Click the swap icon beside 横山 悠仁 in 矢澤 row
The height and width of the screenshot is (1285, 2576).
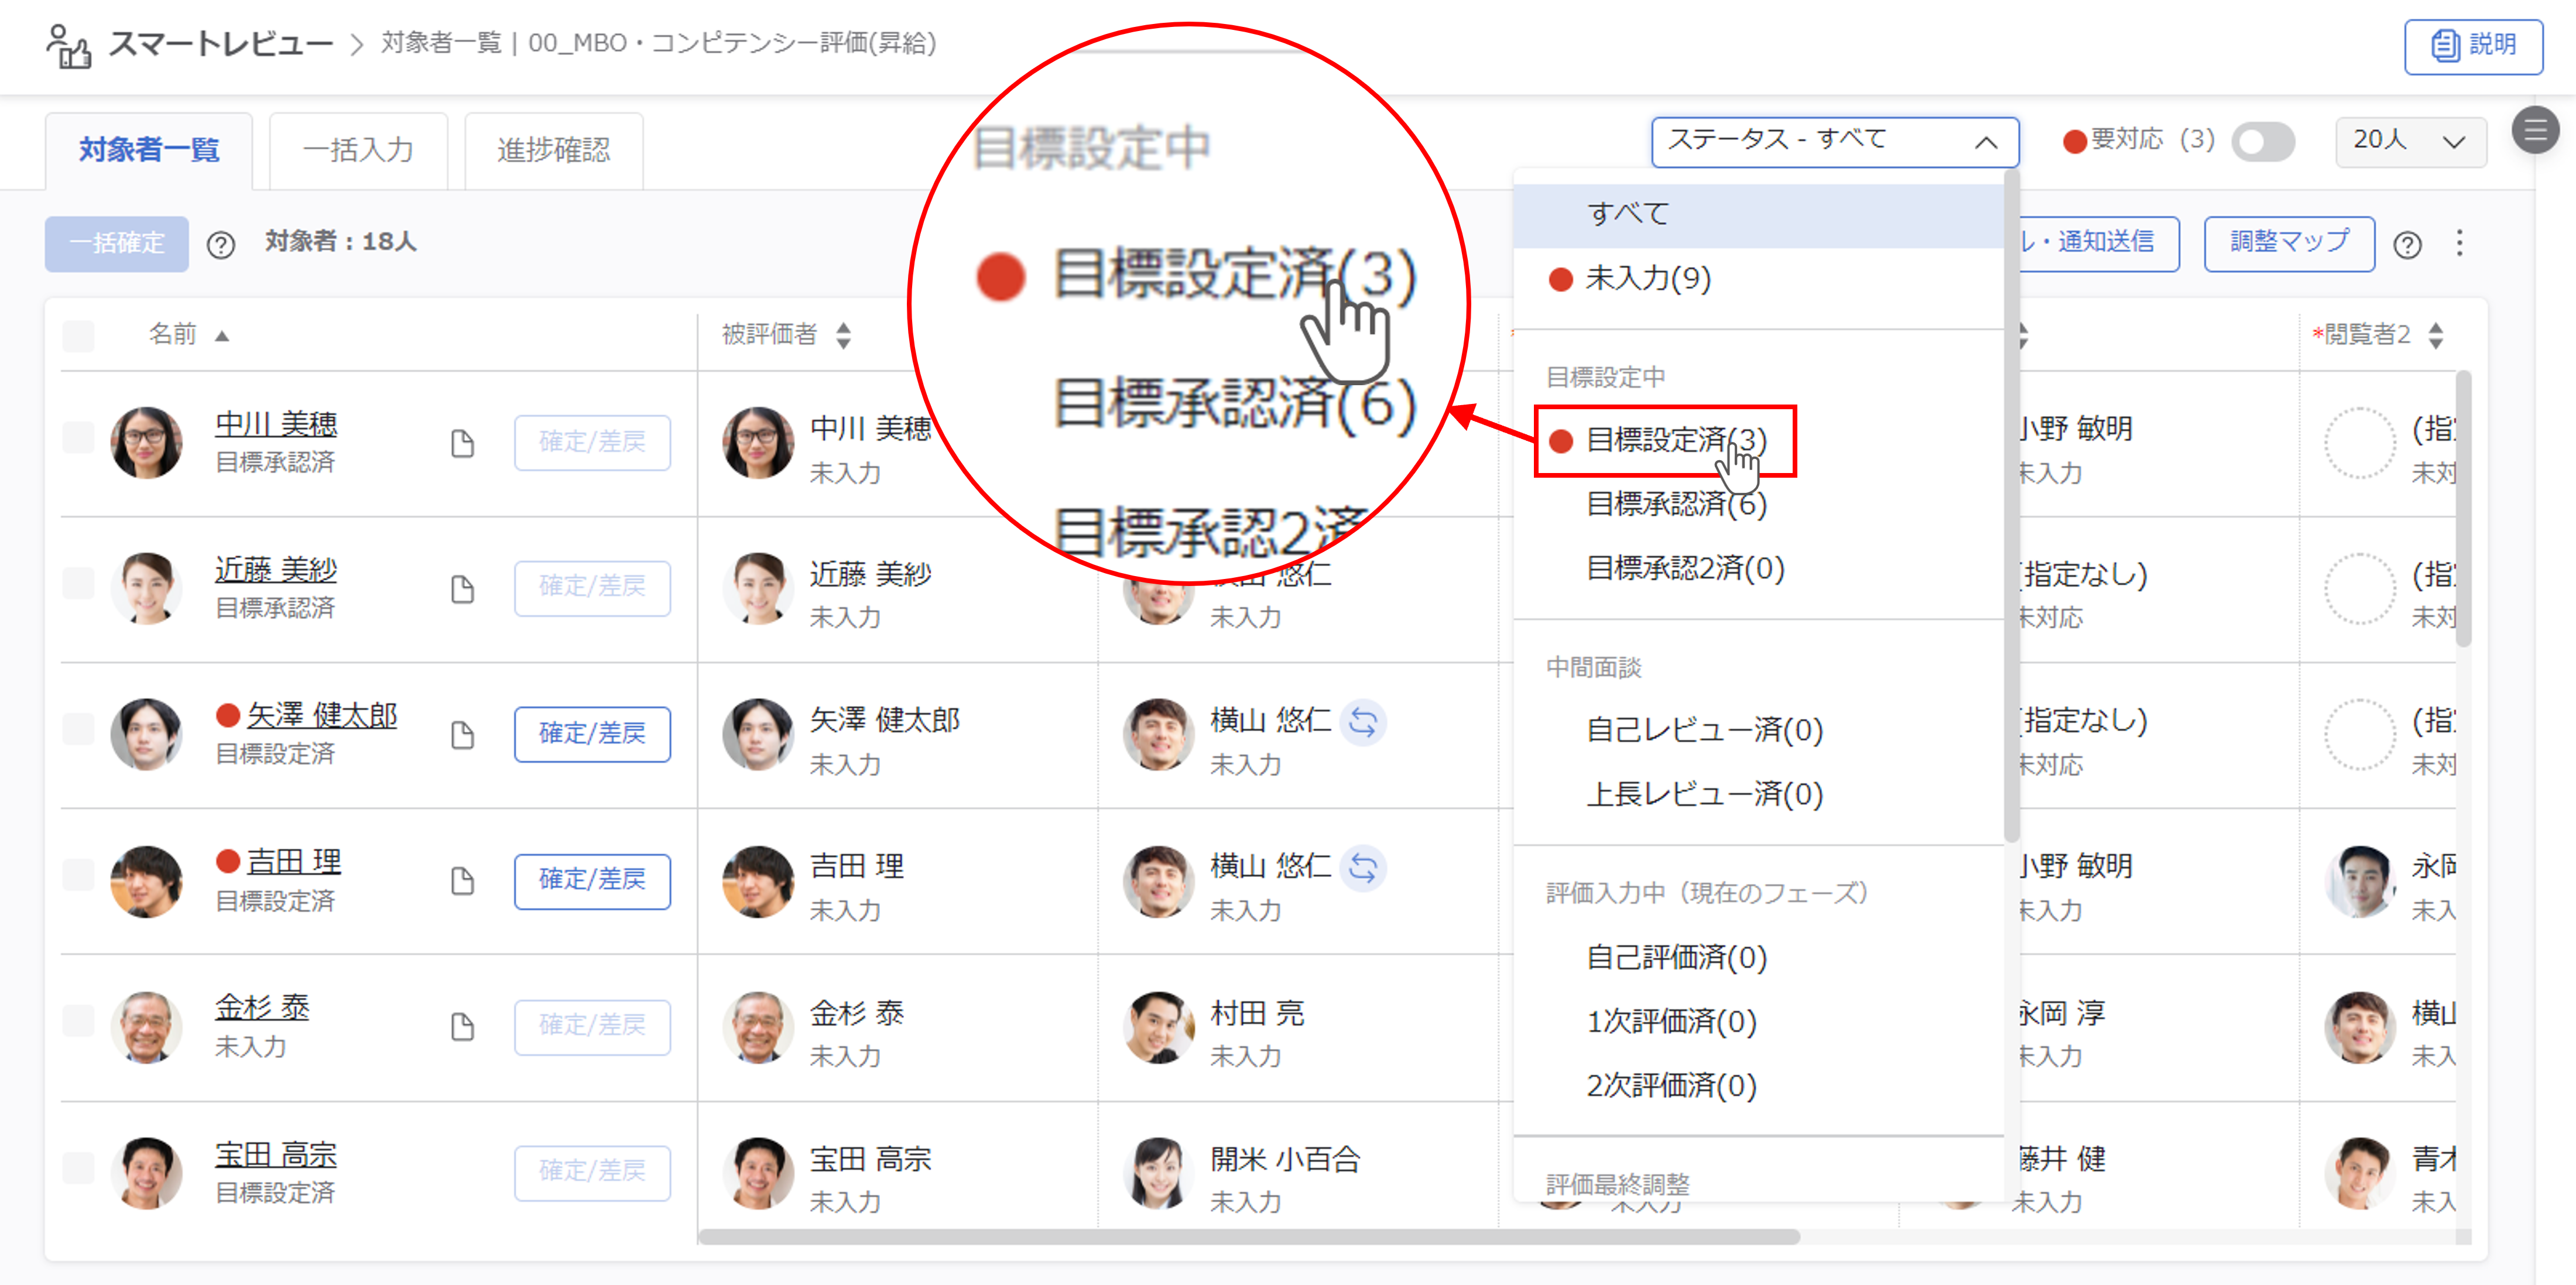tap(1363, 722)
